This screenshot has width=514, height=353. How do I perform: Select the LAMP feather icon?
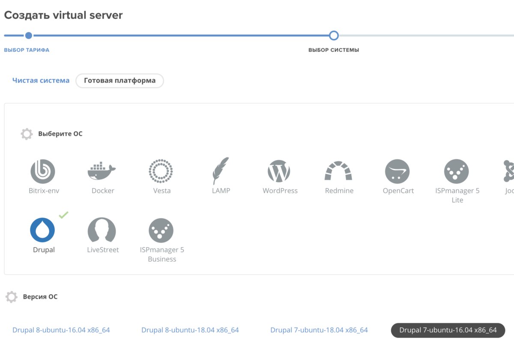tap(221, 171)
